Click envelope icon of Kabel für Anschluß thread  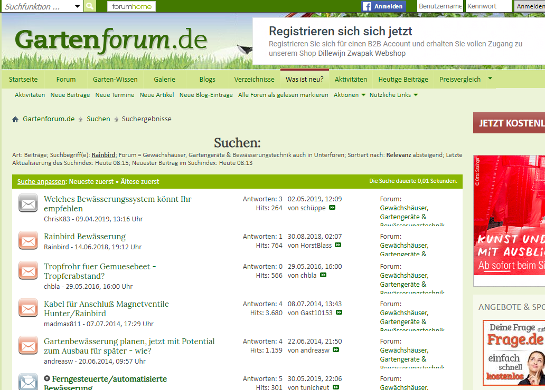pyautogui.click(x=28, y=308)
